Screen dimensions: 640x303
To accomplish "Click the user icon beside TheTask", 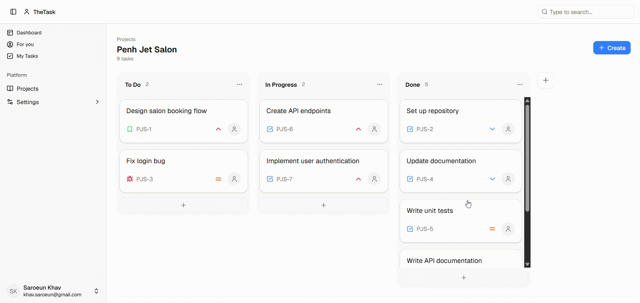I will point(27,12).
